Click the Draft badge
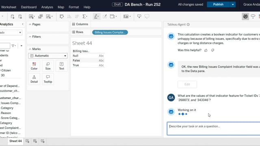The image size is (260, 146). [x=117, y=4]
